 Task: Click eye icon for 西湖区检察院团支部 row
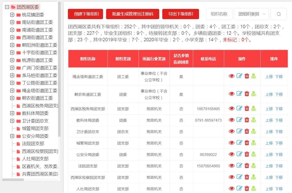(x=231, y=177)
